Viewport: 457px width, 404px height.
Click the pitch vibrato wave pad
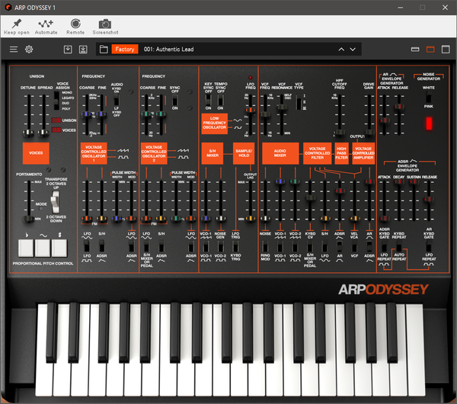43,248
